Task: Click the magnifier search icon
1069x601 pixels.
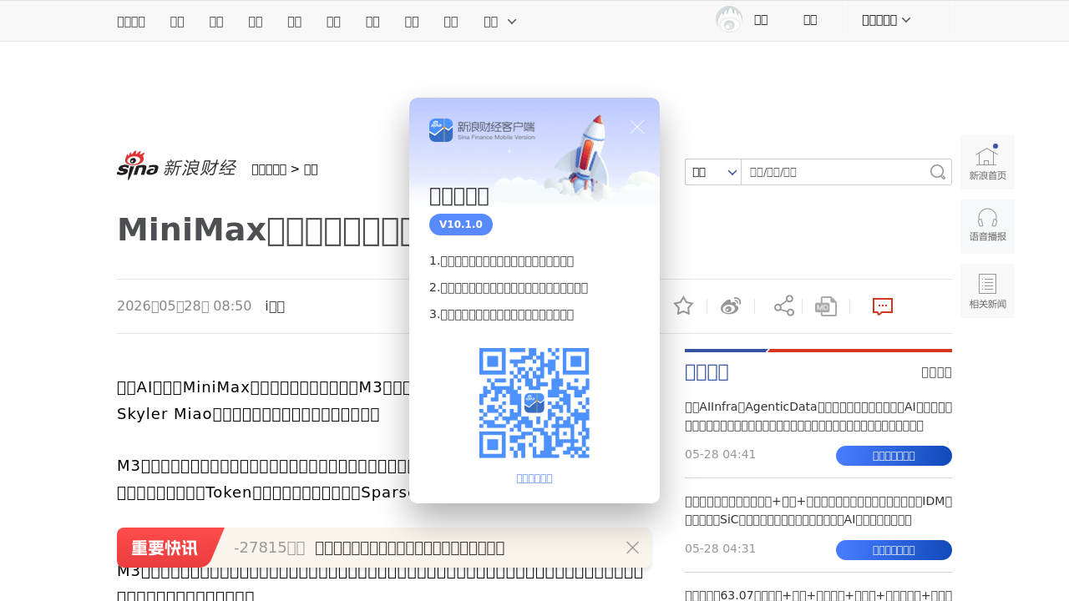Action: pos(938,172)
